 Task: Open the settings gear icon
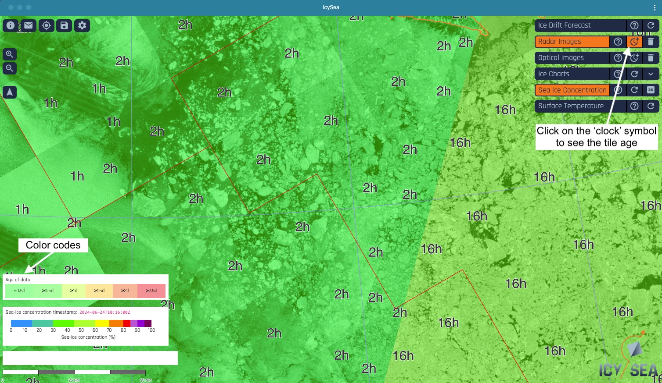click(82, 25)
